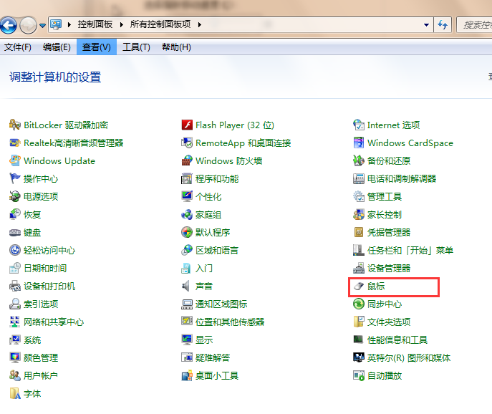The height and width of the screenshot is (414, 492).
Task: Open 任务栏和「开始」菜单 link
Action: point(410,251)
